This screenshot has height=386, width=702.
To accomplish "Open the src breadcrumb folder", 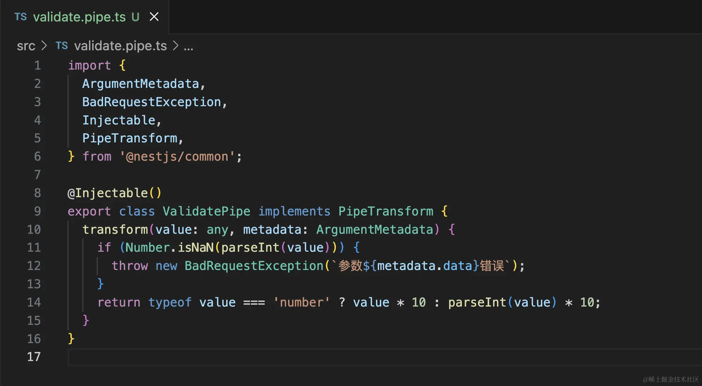I will 26,46.
